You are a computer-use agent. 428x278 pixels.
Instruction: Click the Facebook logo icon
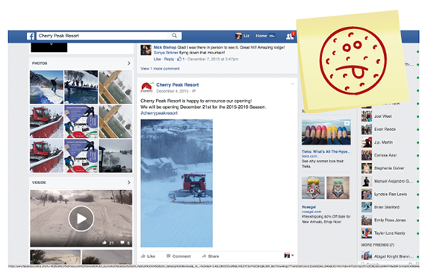(x=31, y=36)
